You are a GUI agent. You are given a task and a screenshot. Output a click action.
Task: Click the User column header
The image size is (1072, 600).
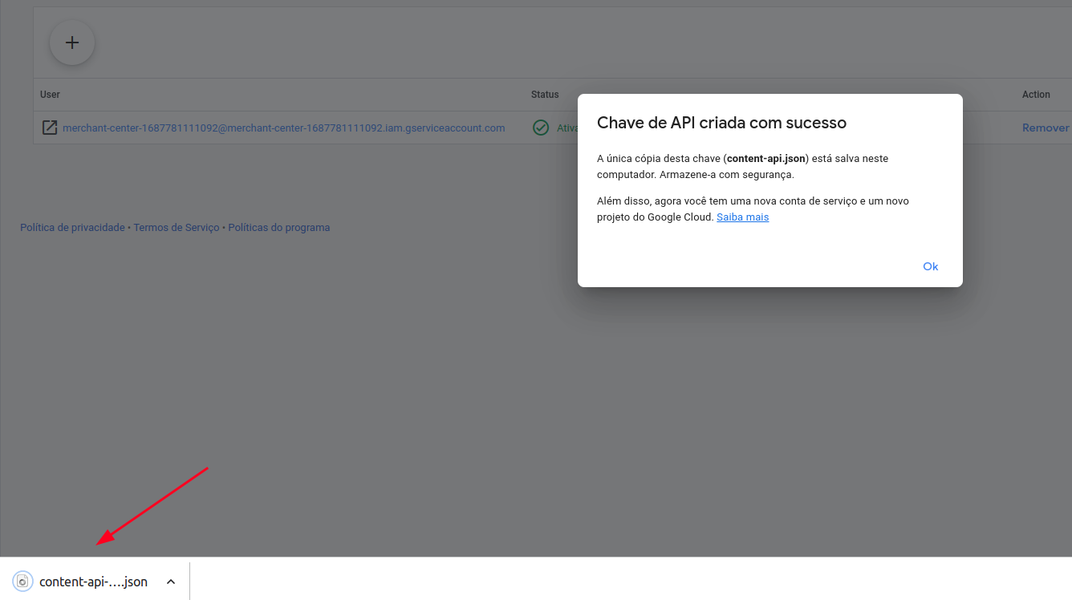click(x=51, y=95)
